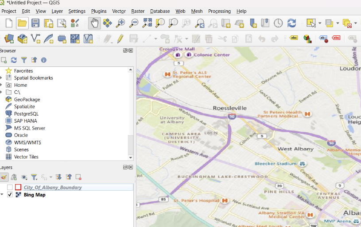361x227 pixels.
Task: Open the Raster menu
Action: (138, 11)
